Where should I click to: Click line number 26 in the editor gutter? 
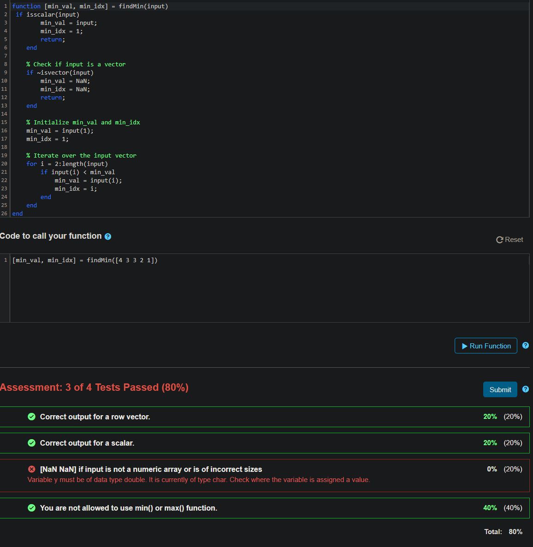pos(4,214)
